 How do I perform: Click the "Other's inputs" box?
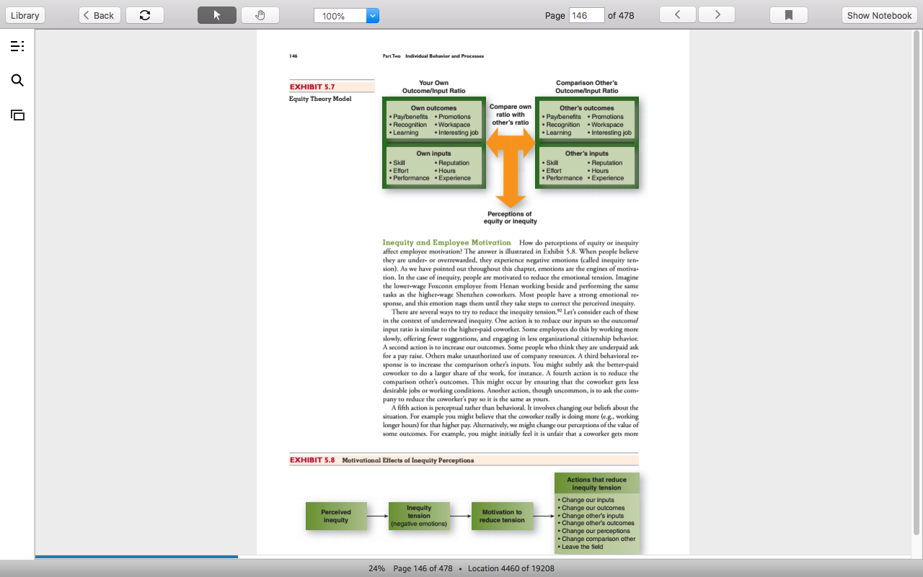pyautogui.click(x=587, y=166)
